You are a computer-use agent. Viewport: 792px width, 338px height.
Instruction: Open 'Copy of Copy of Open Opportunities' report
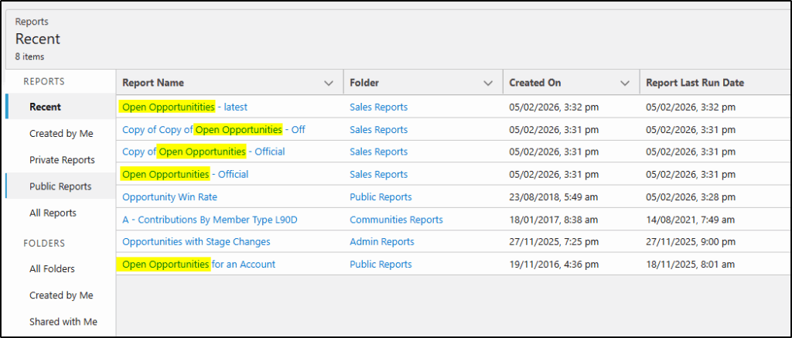point(213,129)
